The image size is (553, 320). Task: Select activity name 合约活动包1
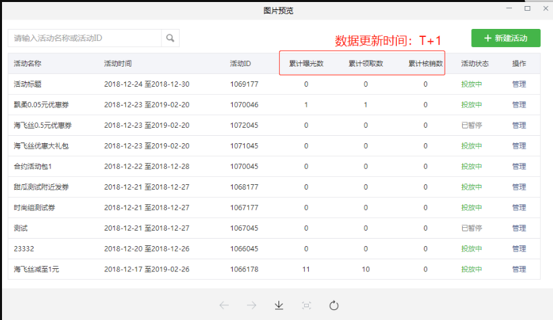tap(33, 166)
